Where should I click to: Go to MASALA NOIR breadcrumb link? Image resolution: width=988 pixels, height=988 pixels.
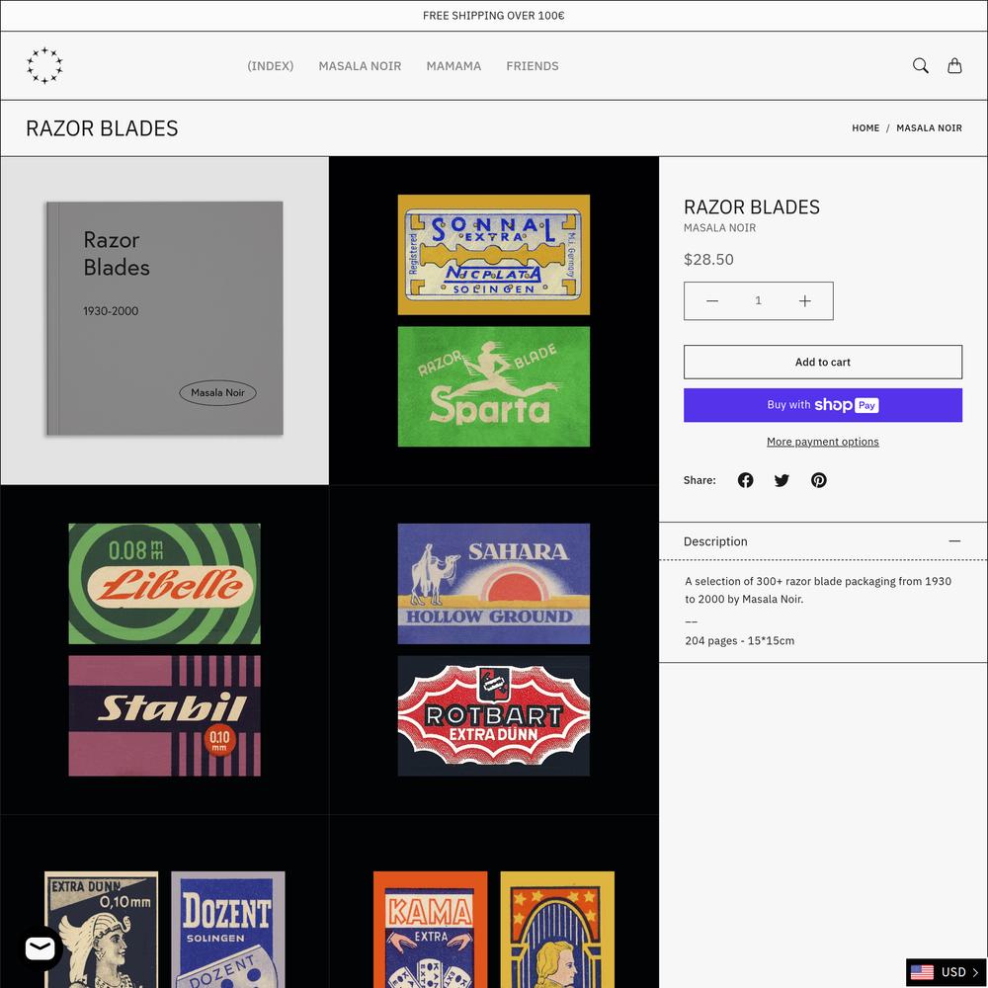(929, 127)
